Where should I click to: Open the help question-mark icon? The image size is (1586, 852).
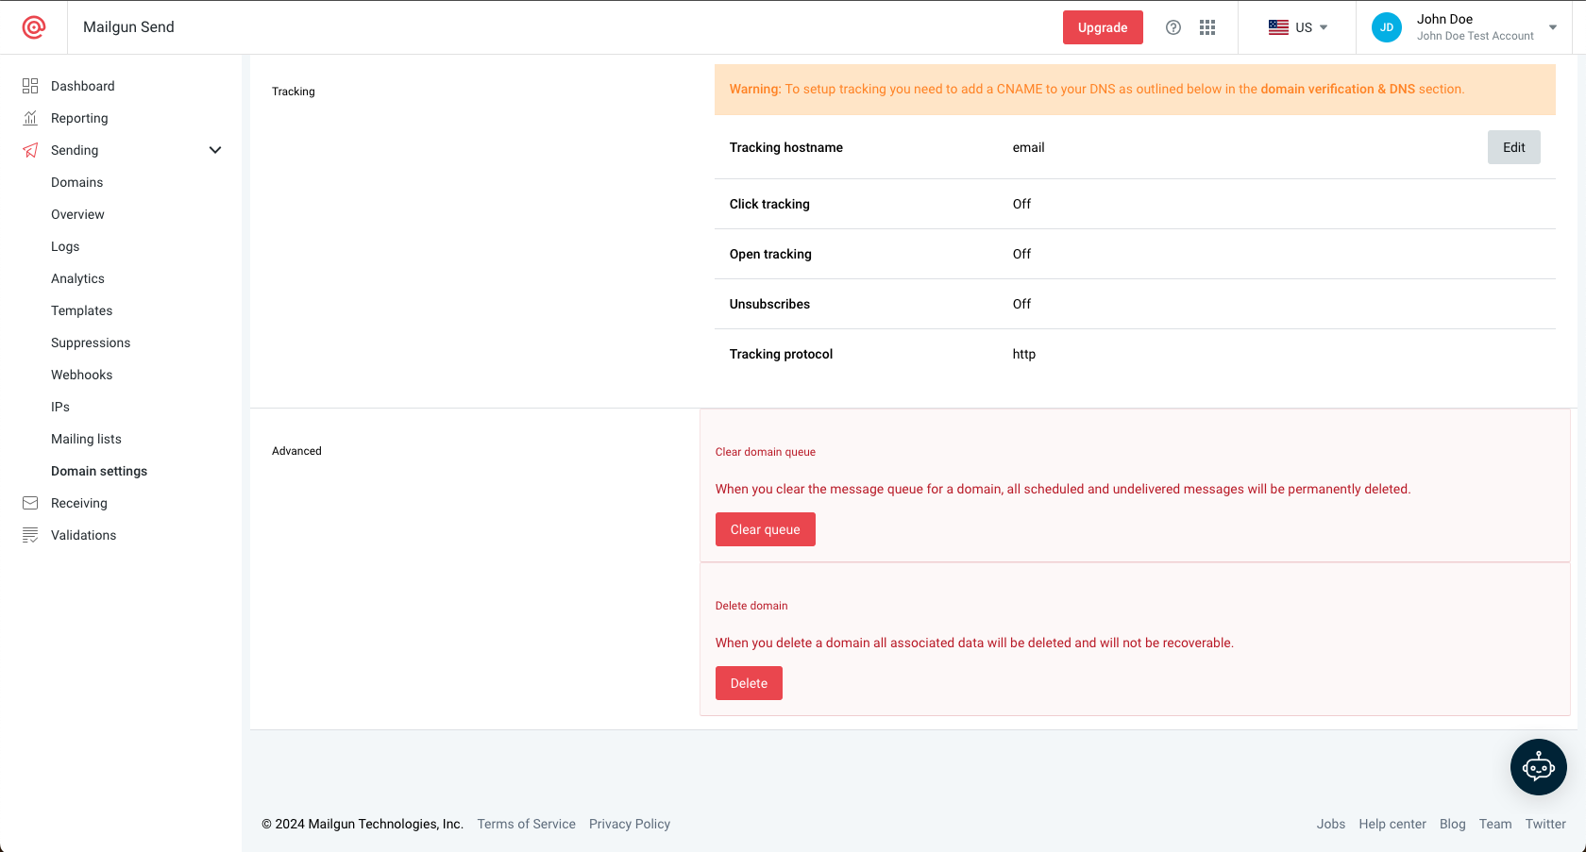click(x=1173, y=27)
